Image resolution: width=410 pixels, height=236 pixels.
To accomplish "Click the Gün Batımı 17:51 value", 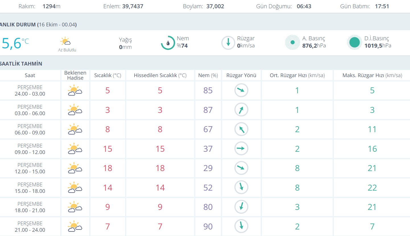I will (382, 6).
